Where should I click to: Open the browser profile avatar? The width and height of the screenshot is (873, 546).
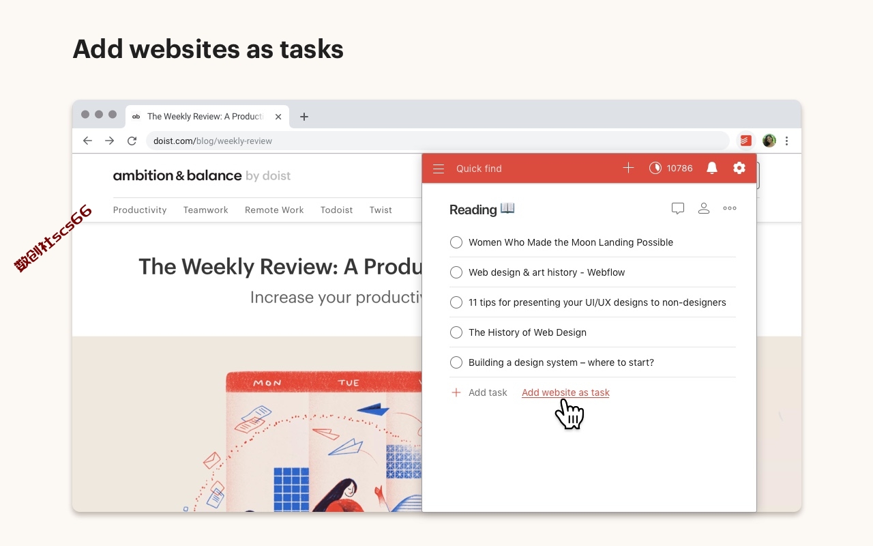(769, 141)
